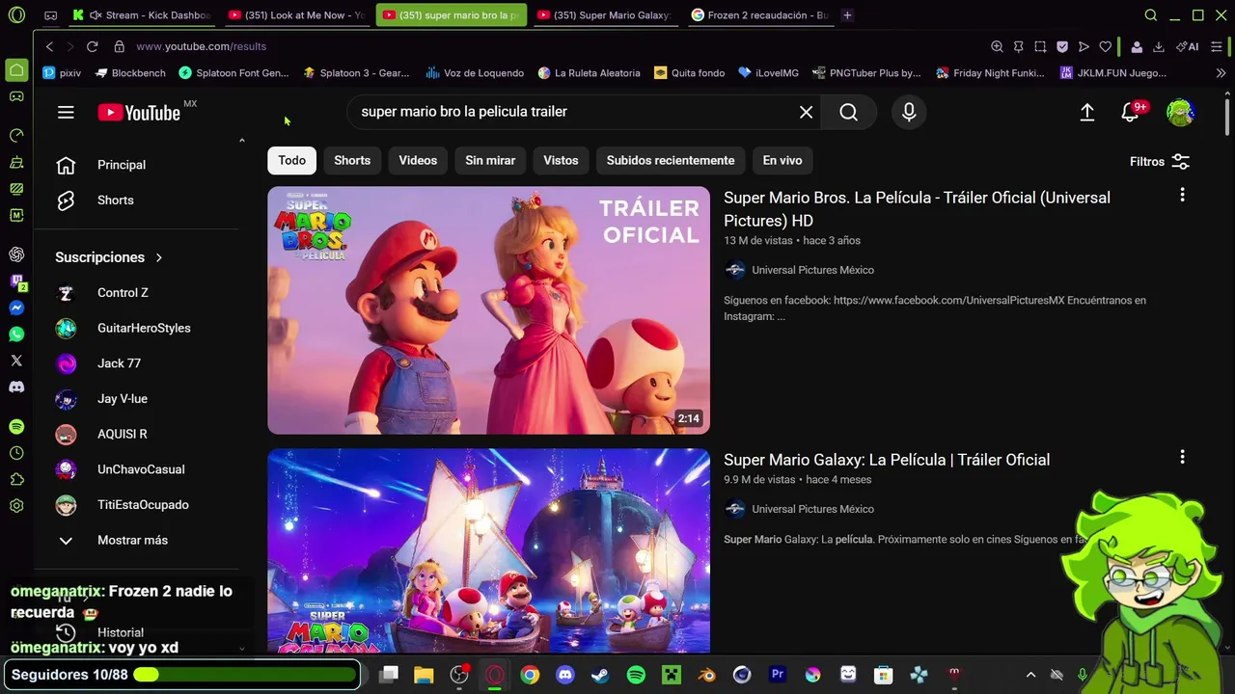The width and height of the screenshot is (1235, 694).
Task: Open Filtros search filters
Action: [1160, 161]
